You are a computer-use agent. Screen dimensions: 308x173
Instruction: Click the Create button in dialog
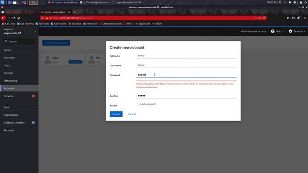click(116, 114)
